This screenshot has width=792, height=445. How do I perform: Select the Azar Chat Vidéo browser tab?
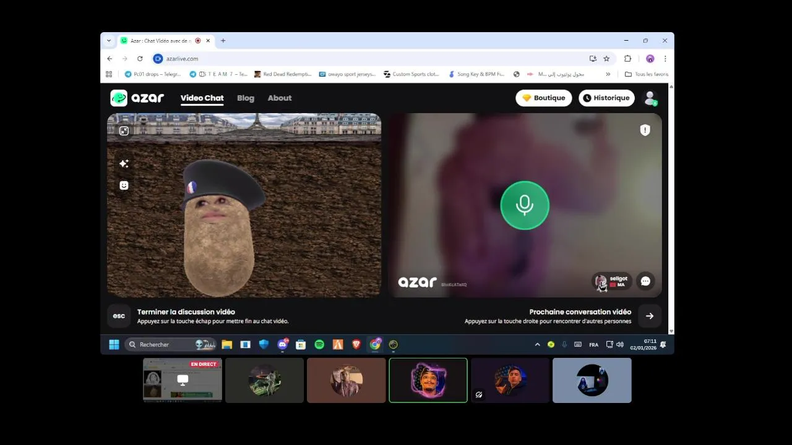(165, 41)
